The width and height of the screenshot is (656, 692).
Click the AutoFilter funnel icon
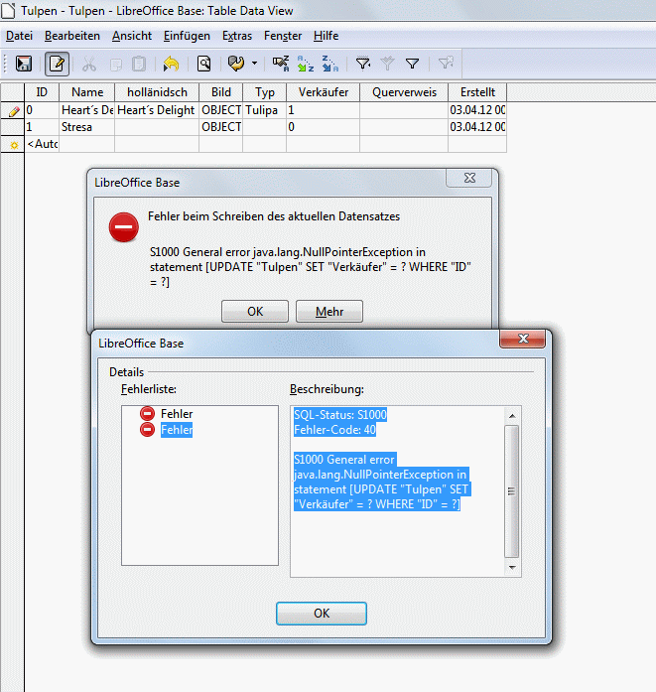363,64
